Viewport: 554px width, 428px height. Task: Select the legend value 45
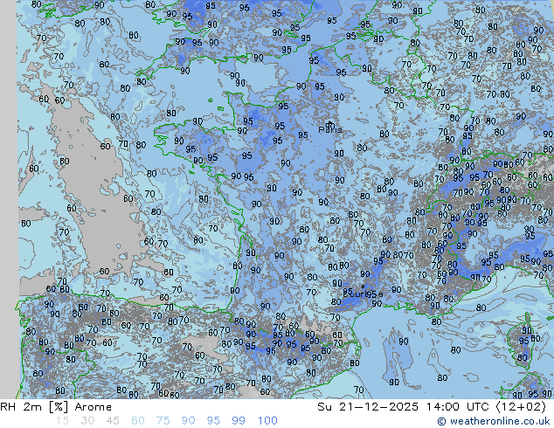tap(113, 421)
